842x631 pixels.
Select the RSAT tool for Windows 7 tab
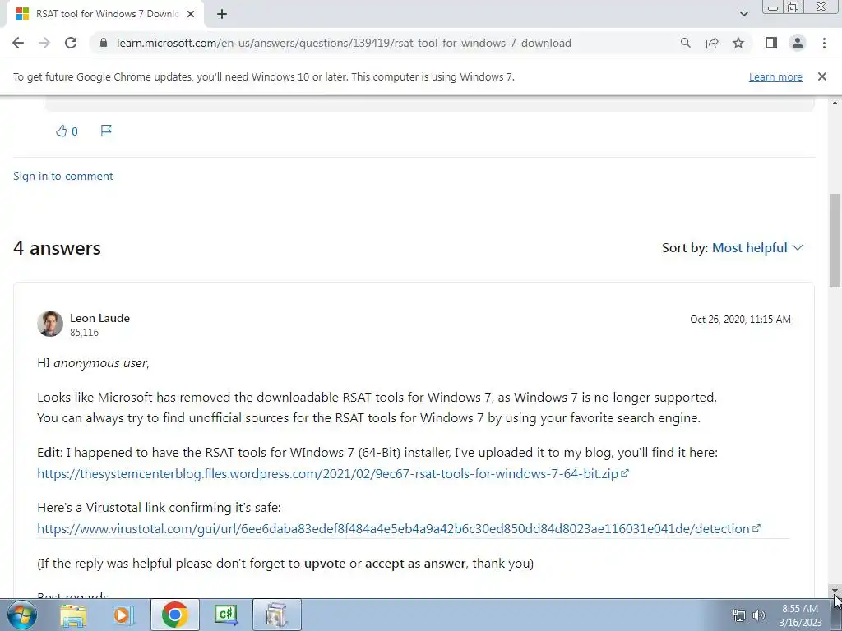point(105,15)
